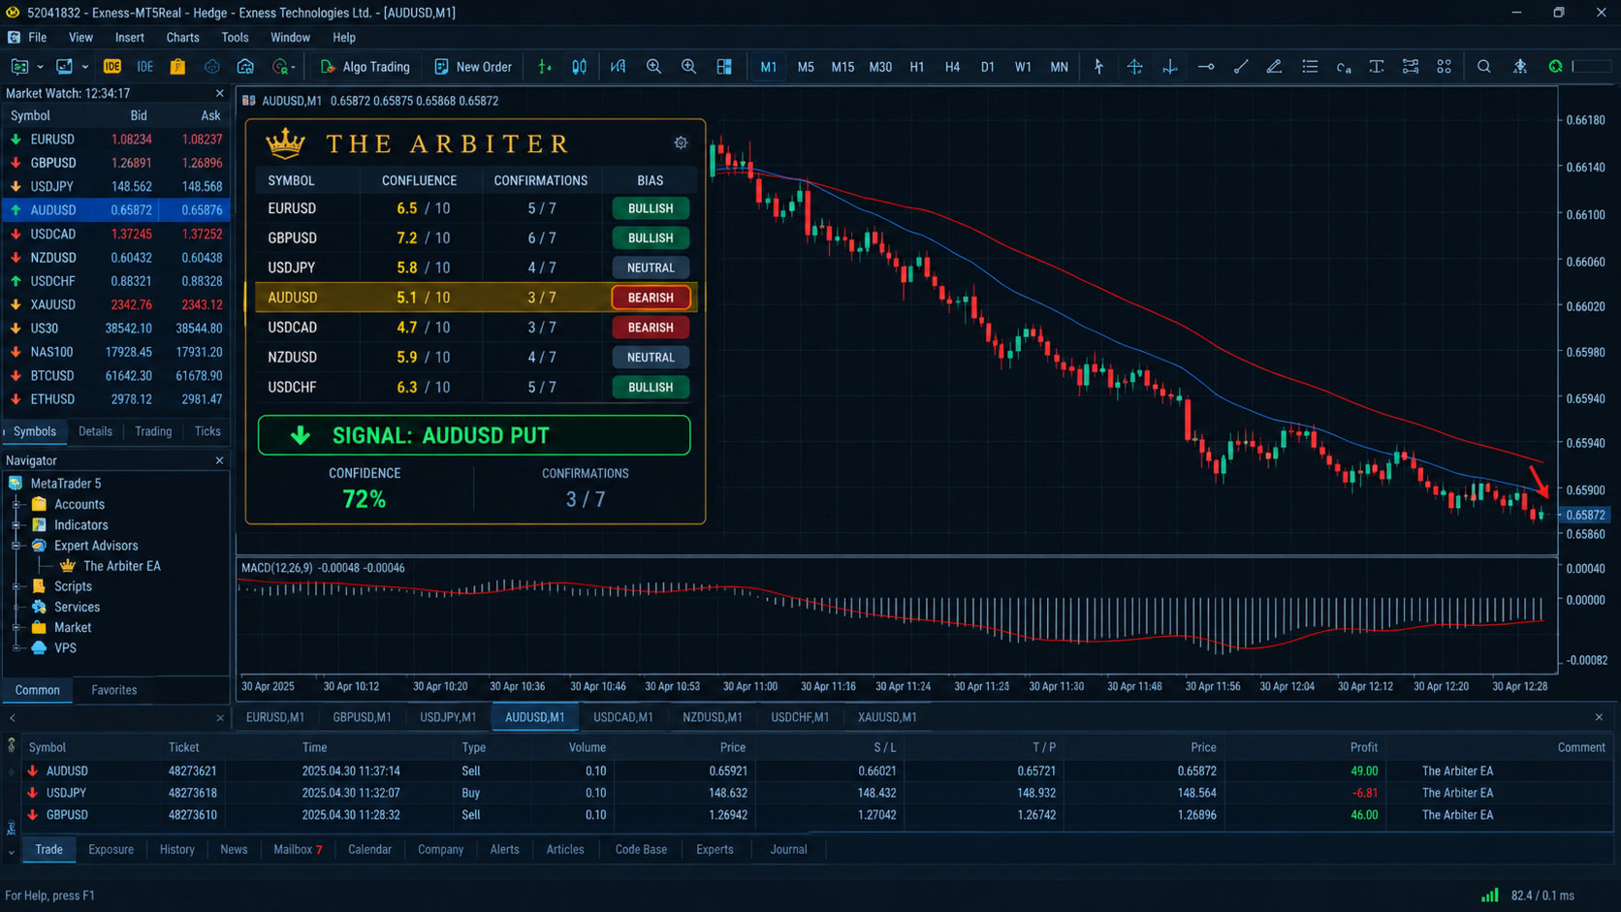Viewport: 1621px width, 912px height.
Task: Click the search magnifier in toolbar
Action: click(1483, 67)
